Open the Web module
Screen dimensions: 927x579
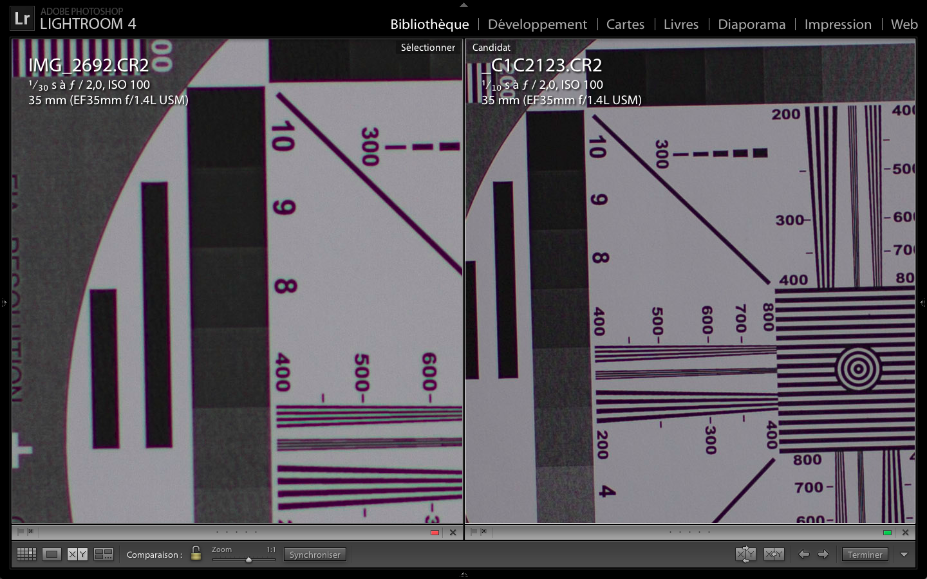coord(904,24)
